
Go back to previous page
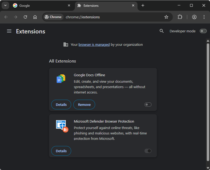point(6,17)
